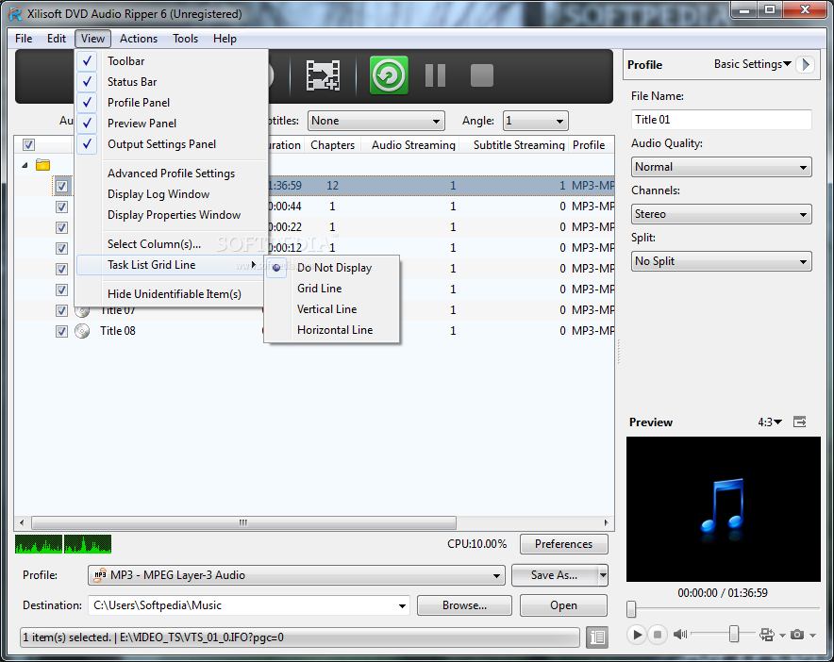Uncheck the checkbox of the 0:00:22 row

61,227
